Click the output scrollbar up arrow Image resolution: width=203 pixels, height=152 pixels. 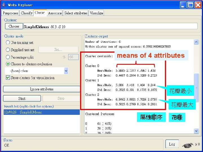[196, 42]
